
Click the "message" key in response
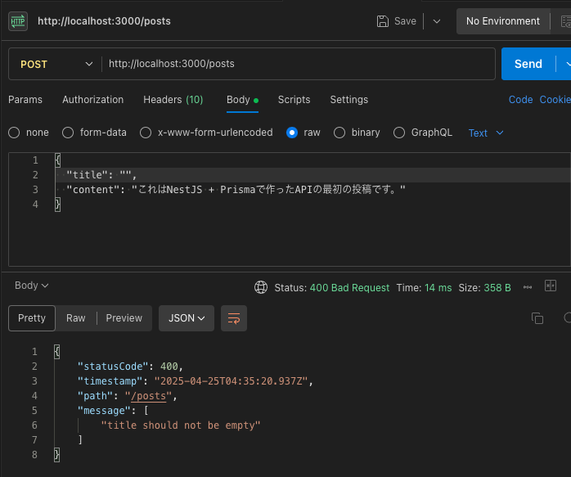coord(104,411)
